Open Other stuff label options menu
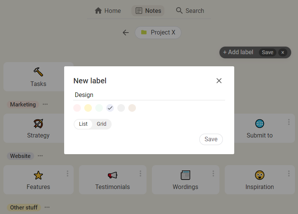The height and width of the screenshot is (214, 298). [47, 207]
